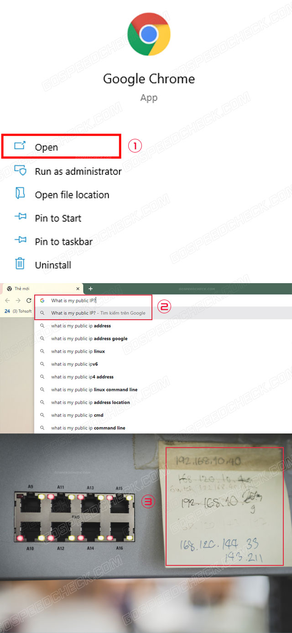Click search icon beside 'ip cmd' suggestion
This screenshot has height=633, width=292.
tap(42, 415)
